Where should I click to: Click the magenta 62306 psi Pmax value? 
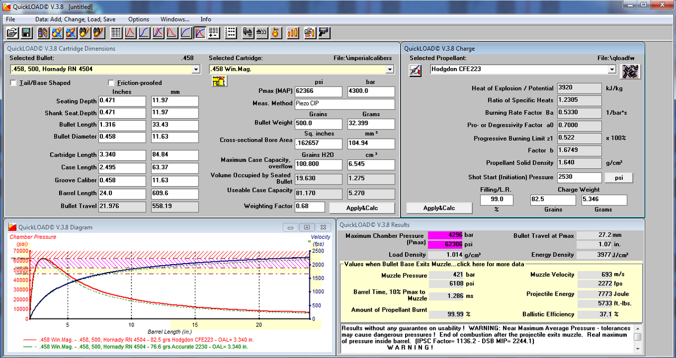coord(446,245)
